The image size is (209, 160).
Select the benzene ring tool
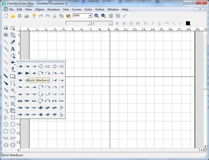13,145
